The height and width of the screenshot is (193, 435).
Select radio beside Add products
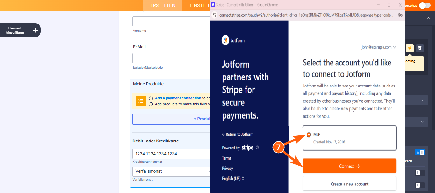point(151,104)
